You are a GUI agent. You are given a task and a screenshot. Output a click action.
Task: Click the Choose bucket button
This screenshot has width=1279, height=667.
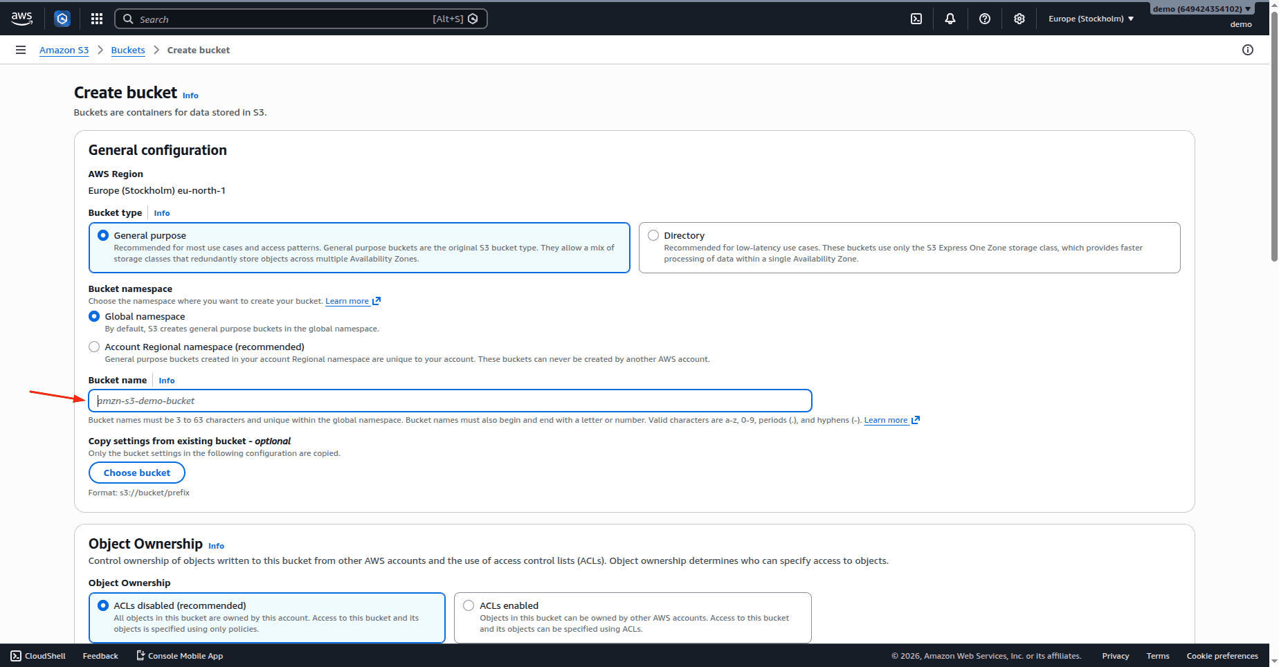[137, 473]
